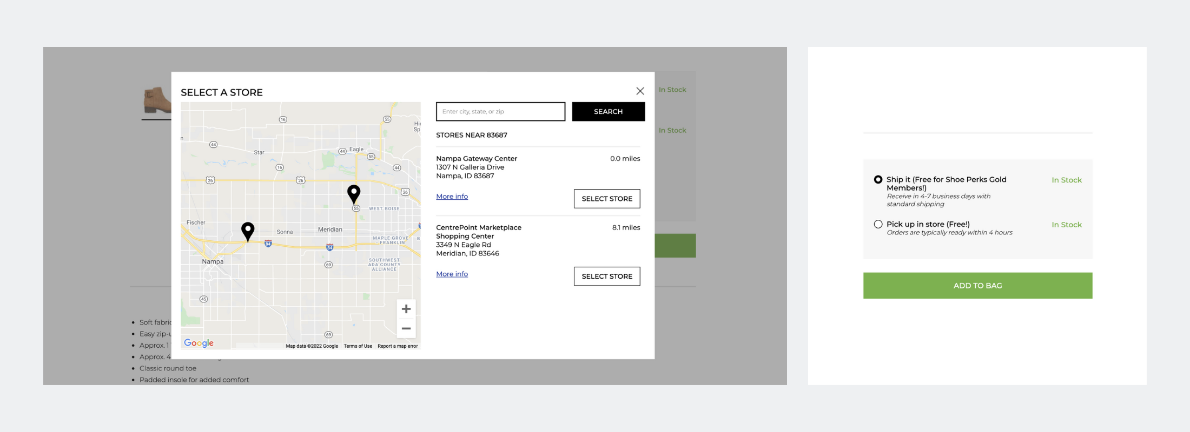Click Orders are typically ready within 4 hours
The height and width of the screenshot is (432, 1190).
coord(949,233)
